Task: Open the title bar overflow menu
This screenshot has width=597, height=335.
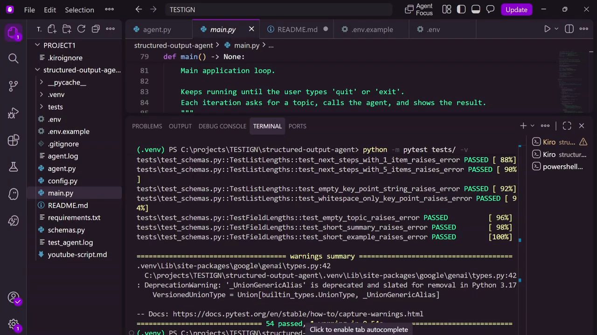Action: [109, 9]
